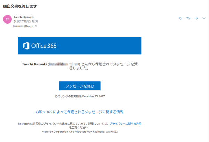Click the Office 365 logo icon in banner
The height and width of the screenshot is (142, 209).
tap(26, 46)
